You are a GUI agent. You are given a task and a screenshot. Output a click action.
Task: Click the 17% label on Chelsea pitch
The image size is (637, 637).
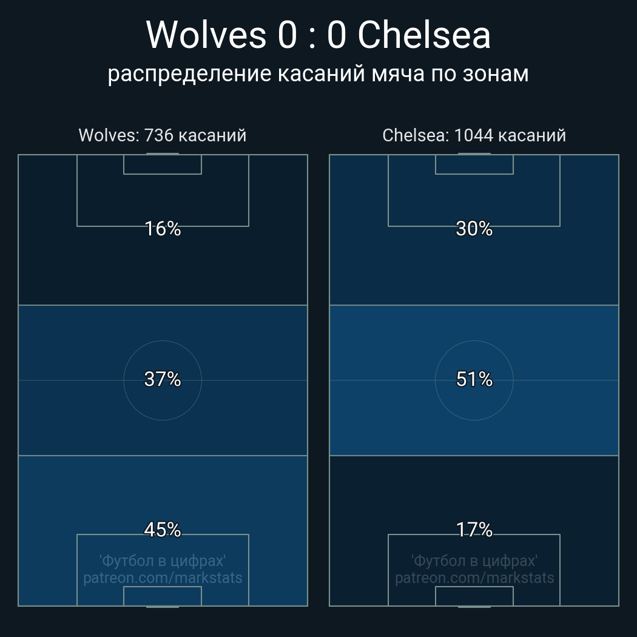[474, 530]
